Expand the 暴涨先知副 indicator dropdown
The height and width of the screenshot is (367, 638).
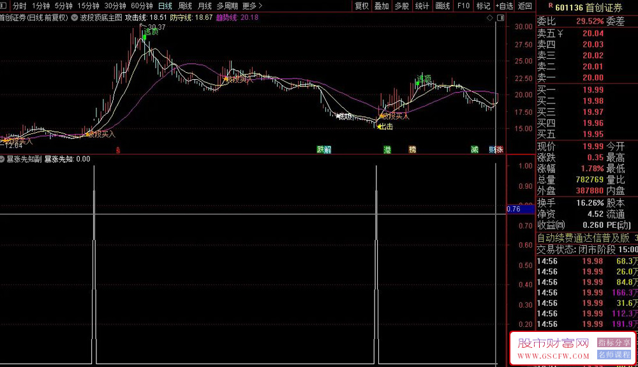point(2,159)
